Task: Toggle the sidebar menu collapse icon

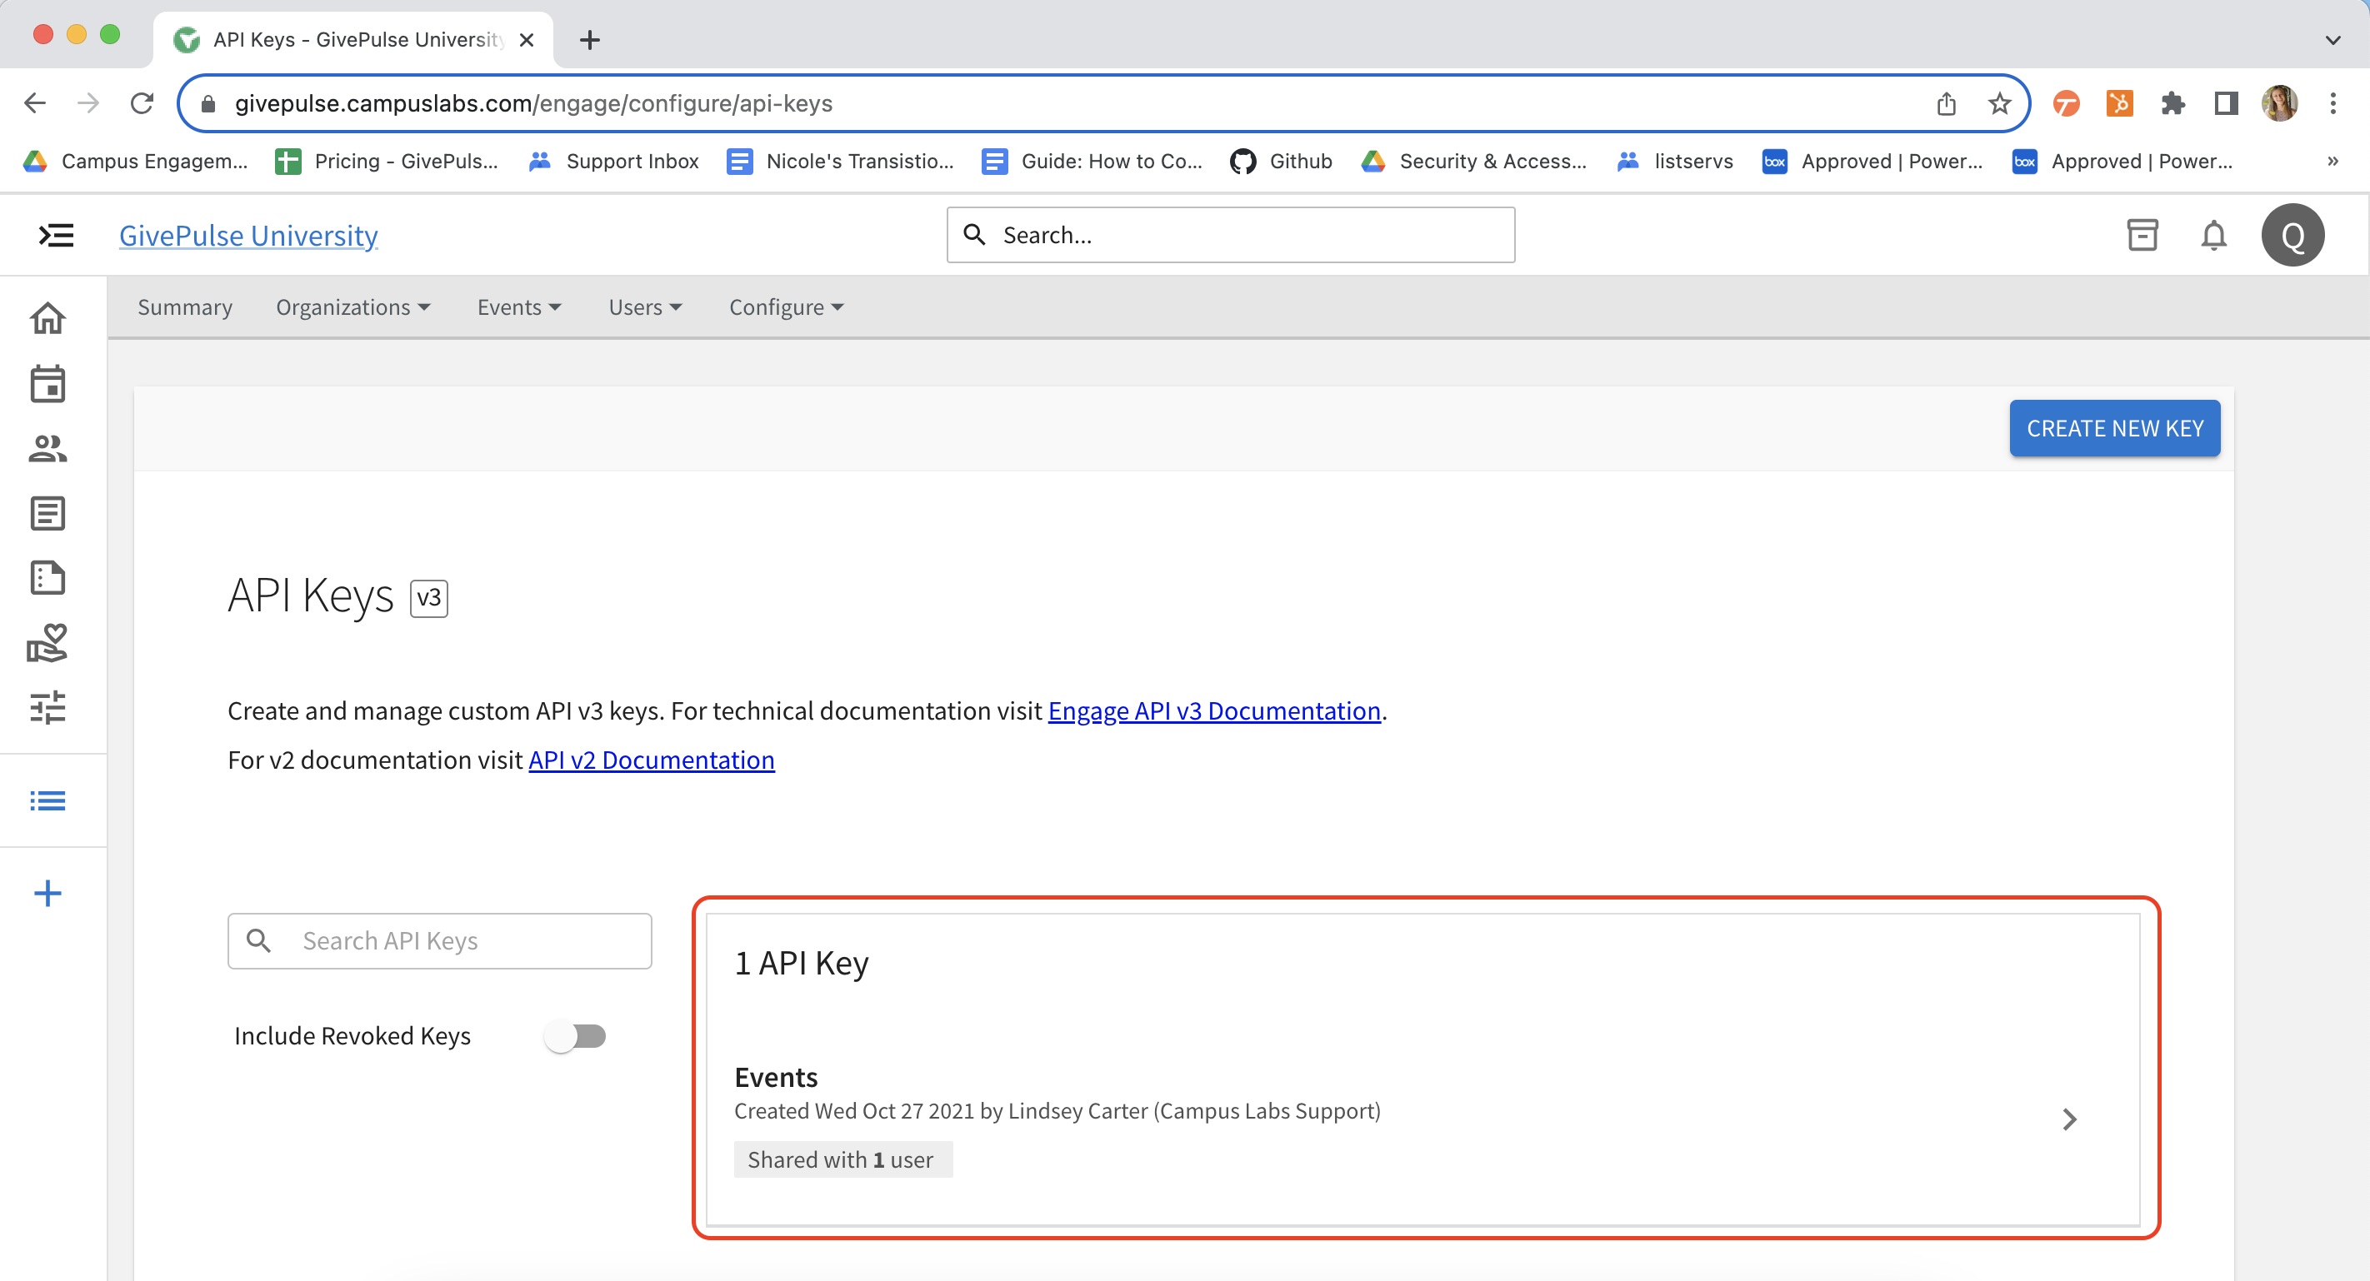Action: tap(56, 236)
